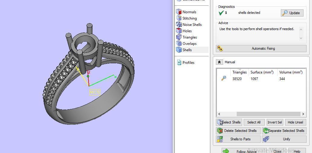Viewport: 312px width, 153px height.
Task: Click the volume value 344
Action: coord(282,79)
